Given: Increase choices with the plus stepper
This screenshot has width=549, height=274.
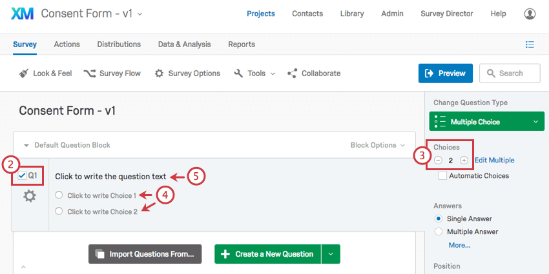Looking at the screenshot, I should 464,161.
